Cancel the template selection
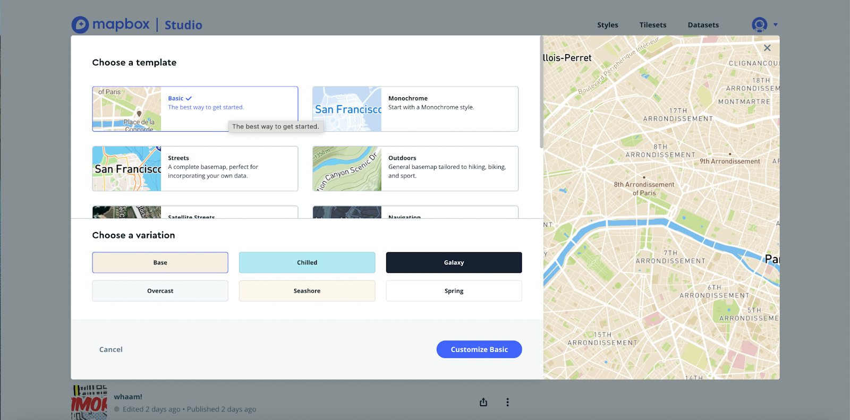Screen dimensions: 850x420 coord(111,349)
